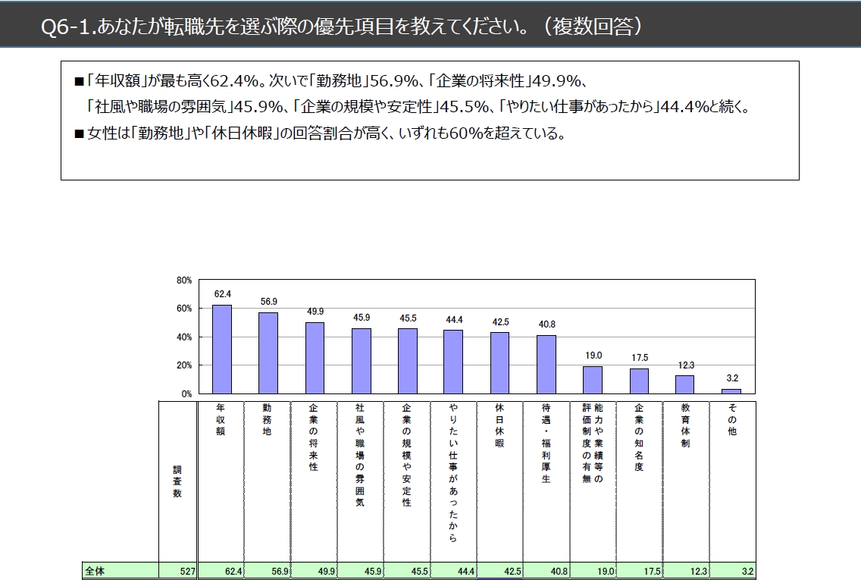Image resolution: width=861 pixels, height=580 pixels.
Task: Select the 調査数 column header
Action: pos(177,481)
